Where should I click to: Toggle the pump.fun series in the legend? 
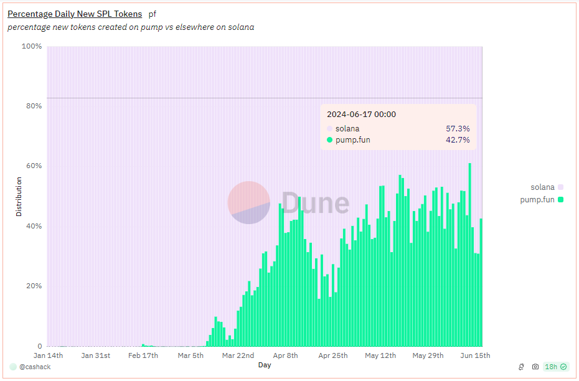click(x=542, y=200)
